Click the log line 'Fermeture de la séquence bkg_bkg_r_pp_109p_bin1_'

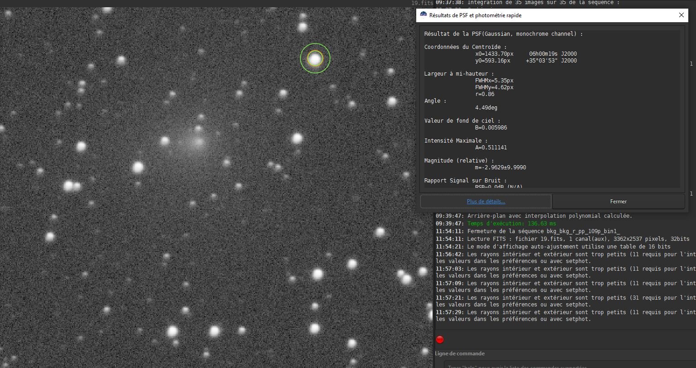click(x=543, y=231)
